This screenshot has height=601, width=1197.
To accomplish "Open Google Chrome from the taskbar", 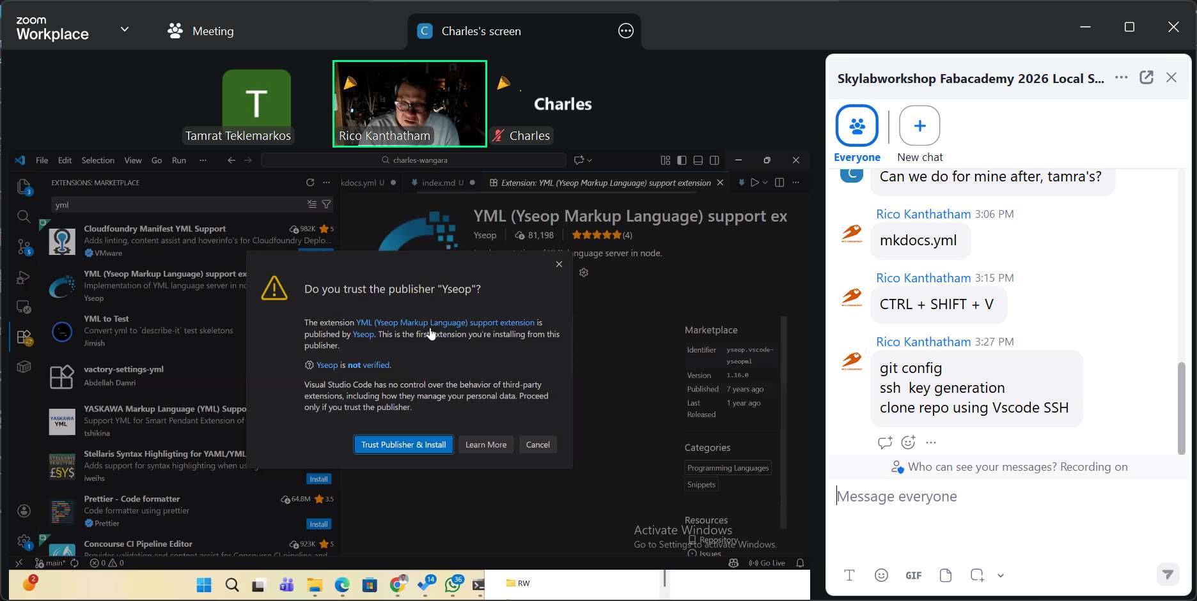I will point(398,584).
